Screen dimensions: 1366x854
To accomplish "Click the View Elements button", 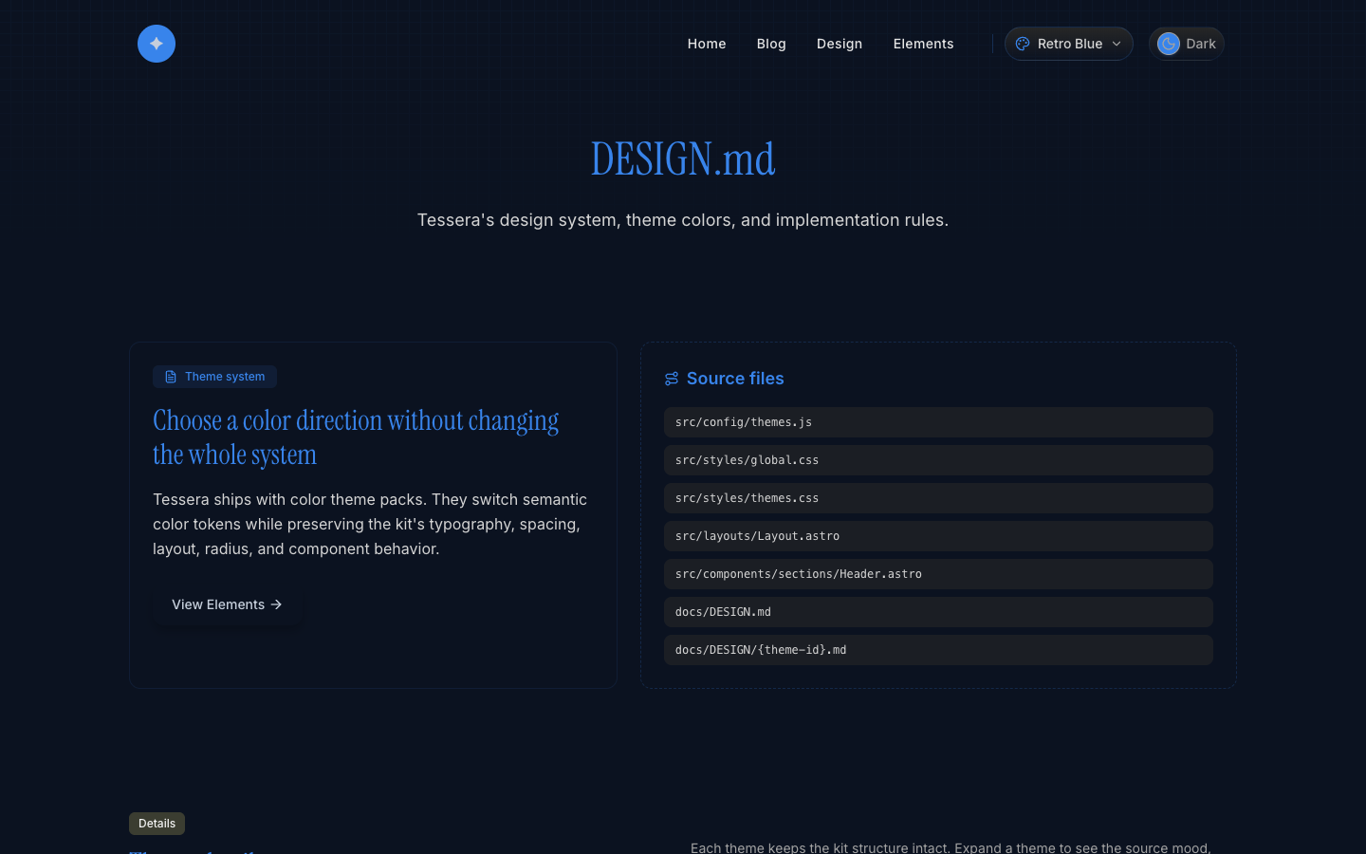I will point(228,604).
